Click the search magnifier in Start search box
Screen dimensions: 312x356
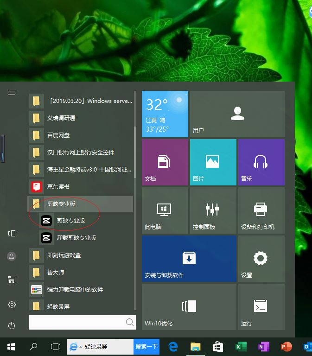pyautogui.click(x=130, y=322)
